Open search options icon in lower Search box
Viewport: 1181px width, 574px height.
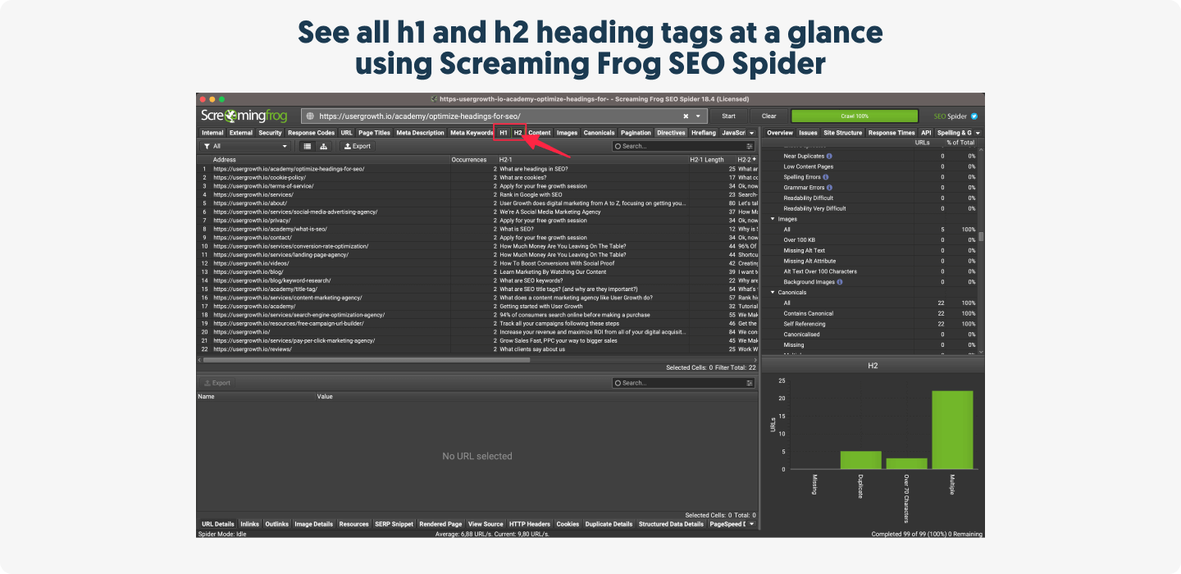coord(750,383)
